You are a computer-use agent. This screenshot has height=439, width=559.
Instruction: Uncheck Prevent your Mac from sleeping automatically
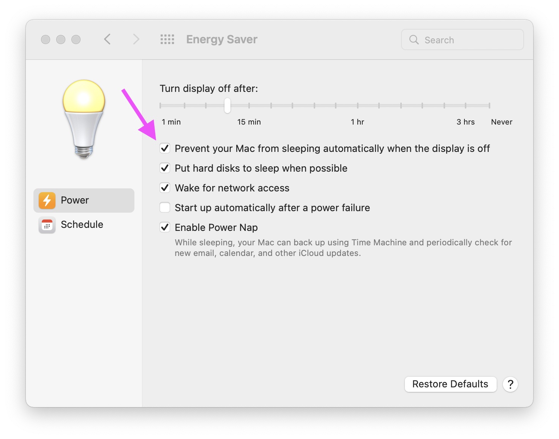tap(165, 148)
